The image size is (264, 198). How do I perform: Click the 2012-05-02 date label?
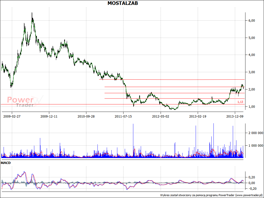point(161,116)
